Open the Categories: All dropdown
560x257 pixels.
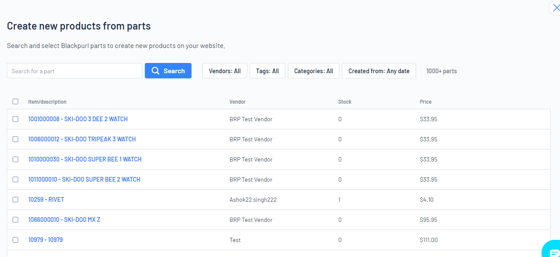313,71
